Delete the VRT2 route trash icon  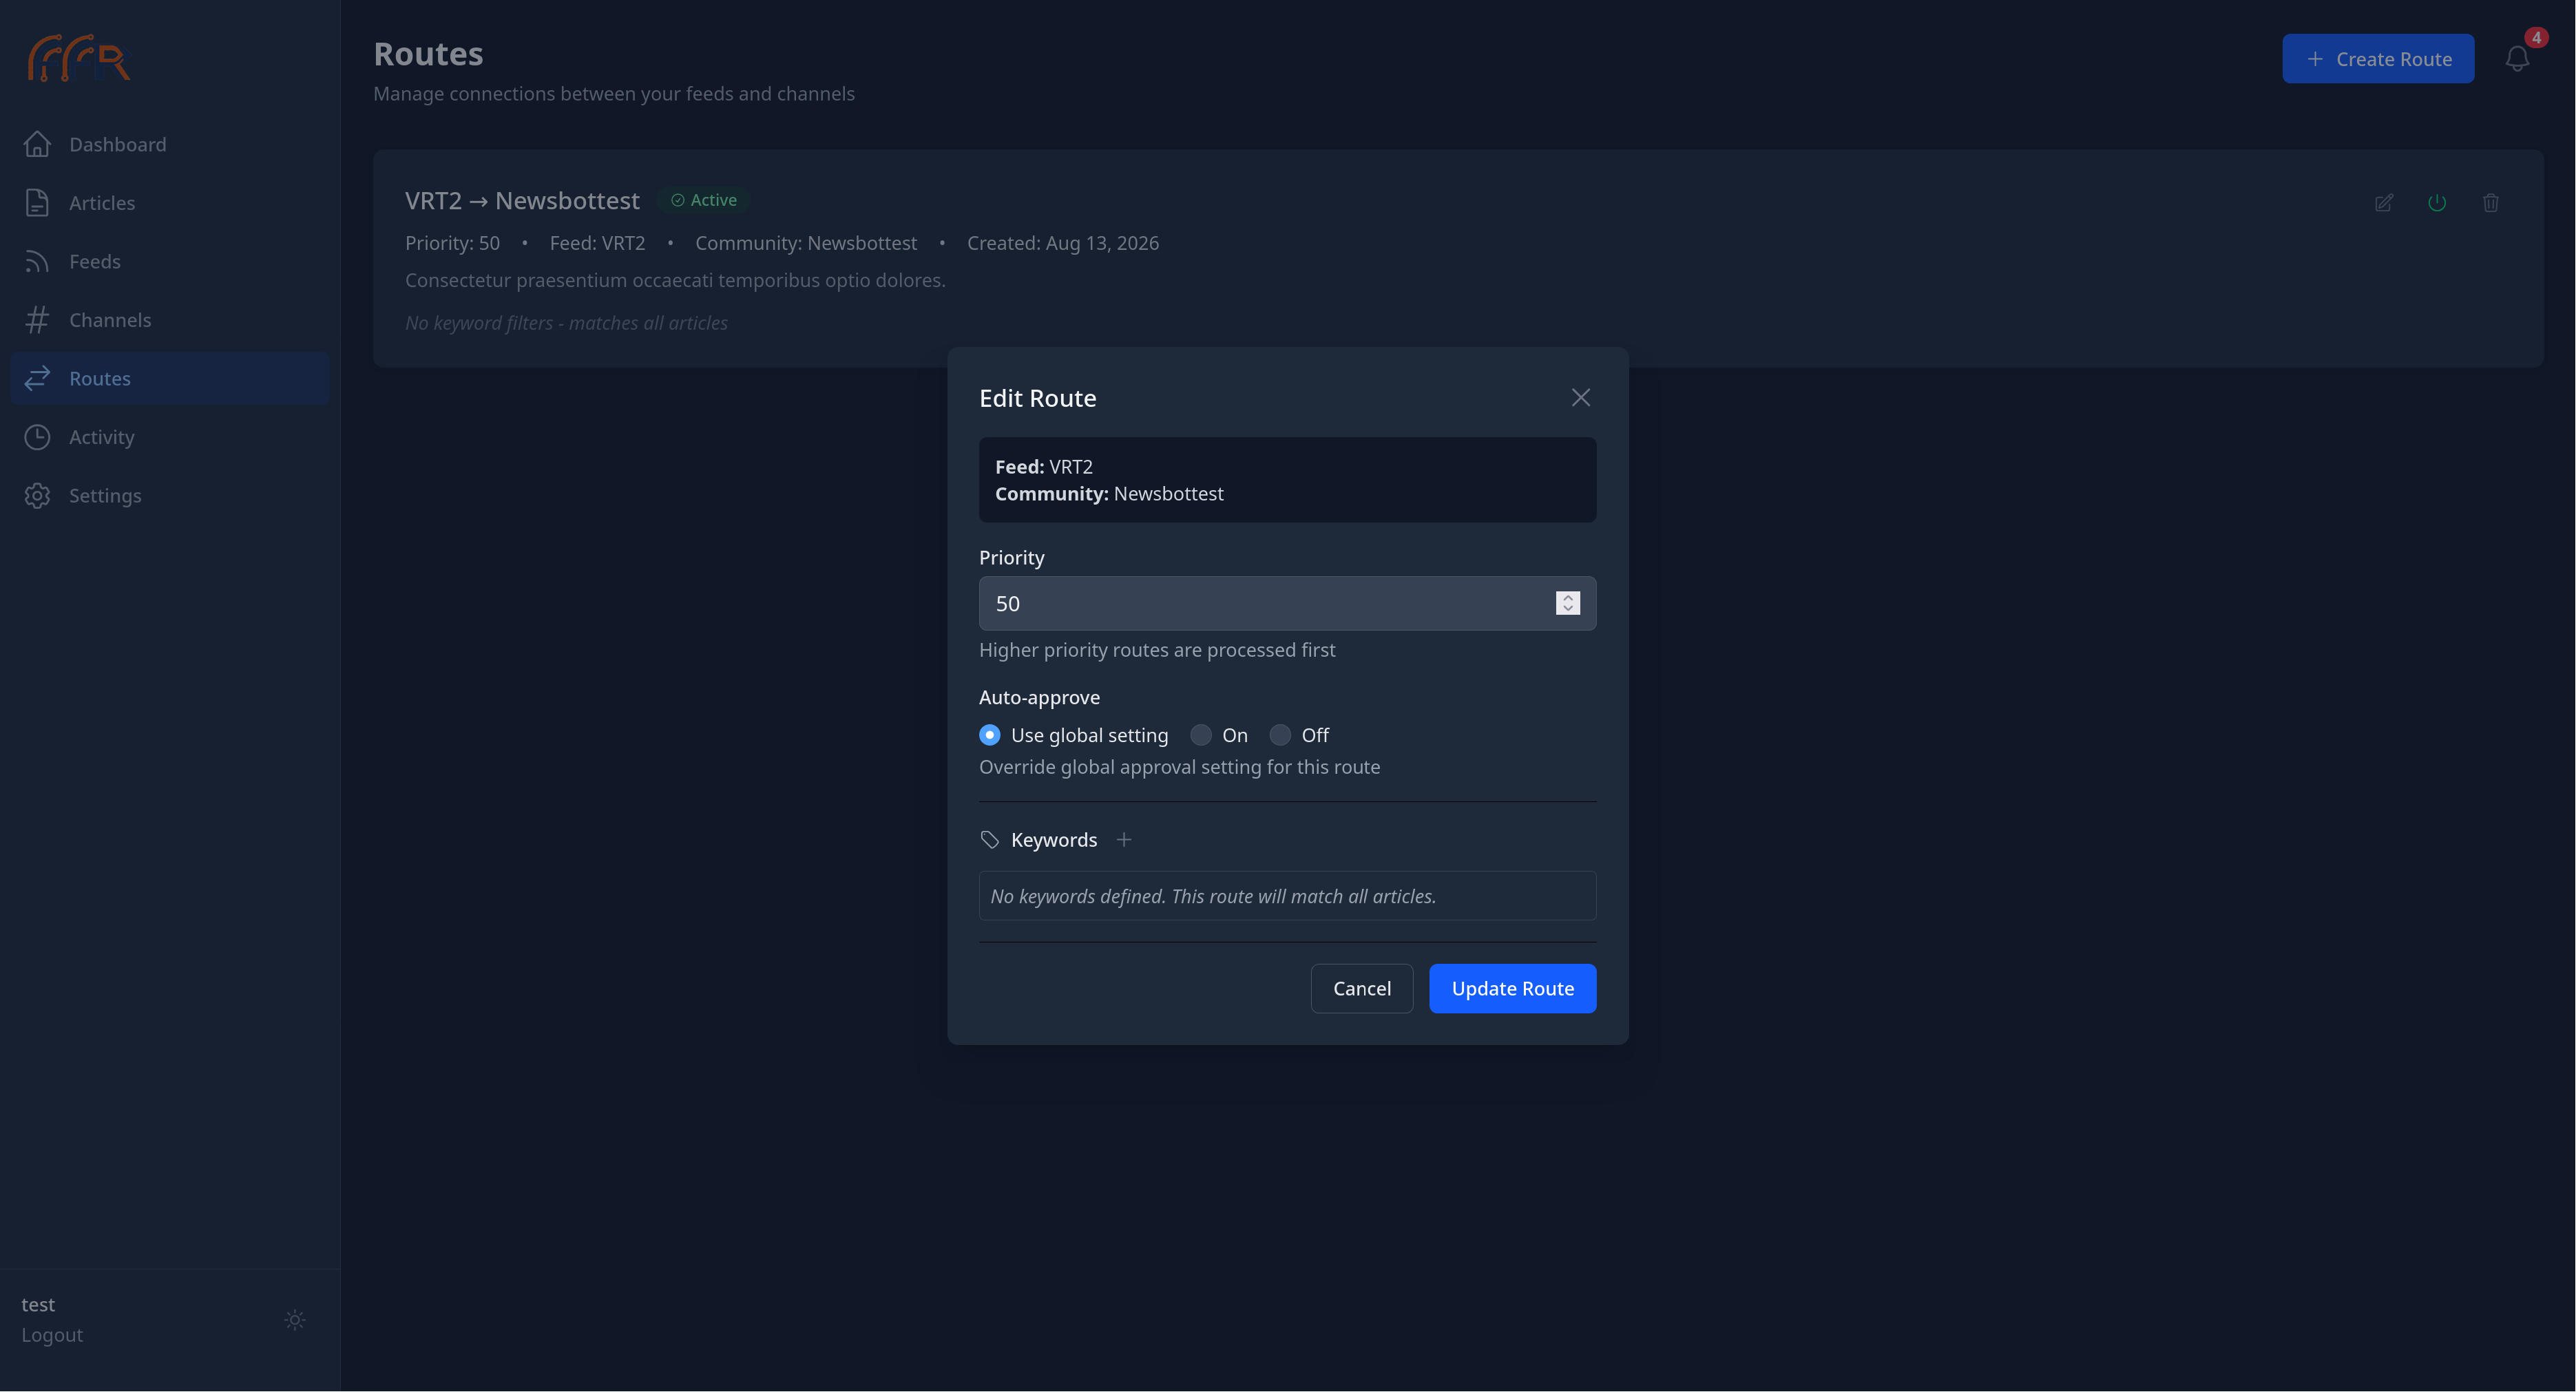point(2491,203)
